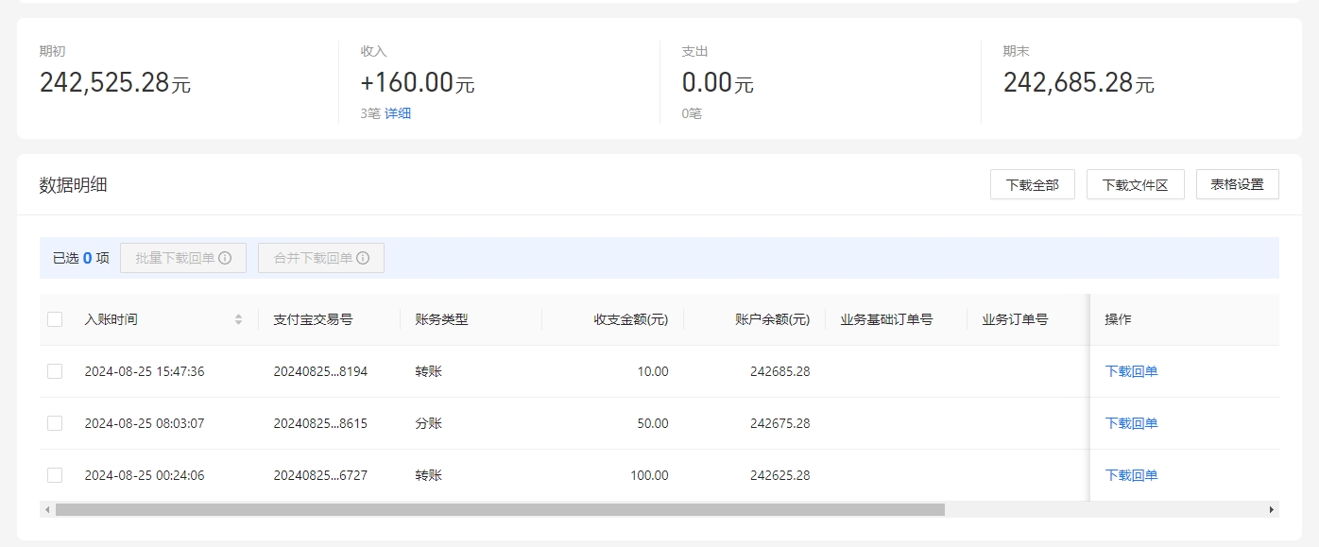Download receipt for 10.00 转账 row
Viewport: 1319px width, 547px height.
(1131, 371)
